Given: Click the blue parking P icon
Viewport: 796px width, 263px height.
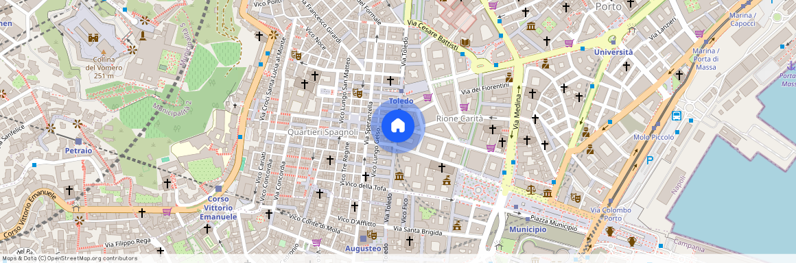Looking at the screenshot, I should click(x=650, y=160).
